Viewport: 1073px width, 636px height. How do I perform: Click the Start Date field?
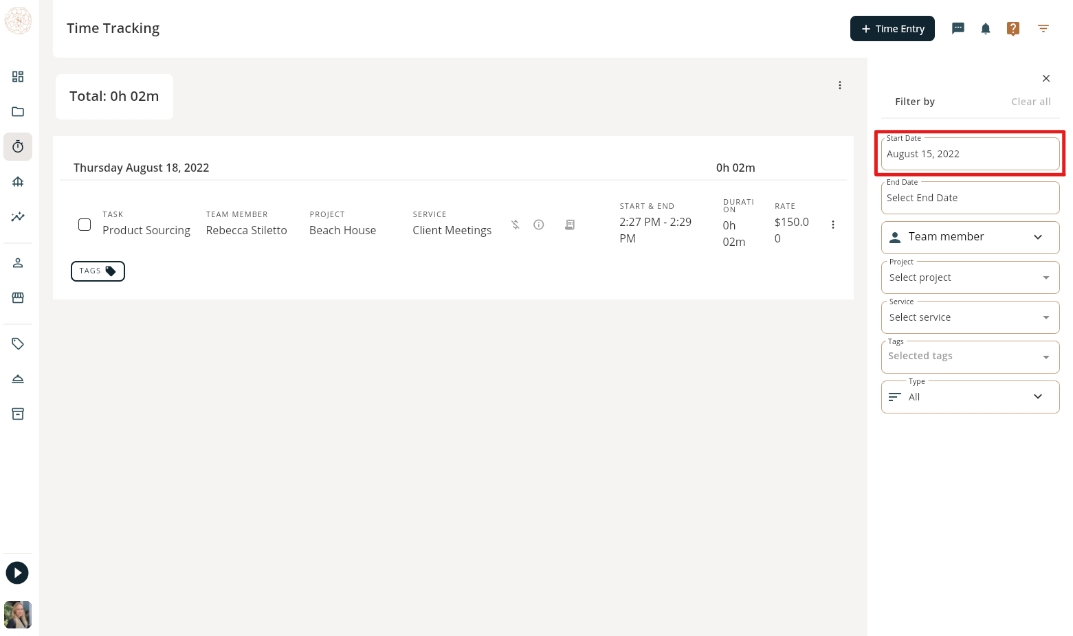point(970,154)
